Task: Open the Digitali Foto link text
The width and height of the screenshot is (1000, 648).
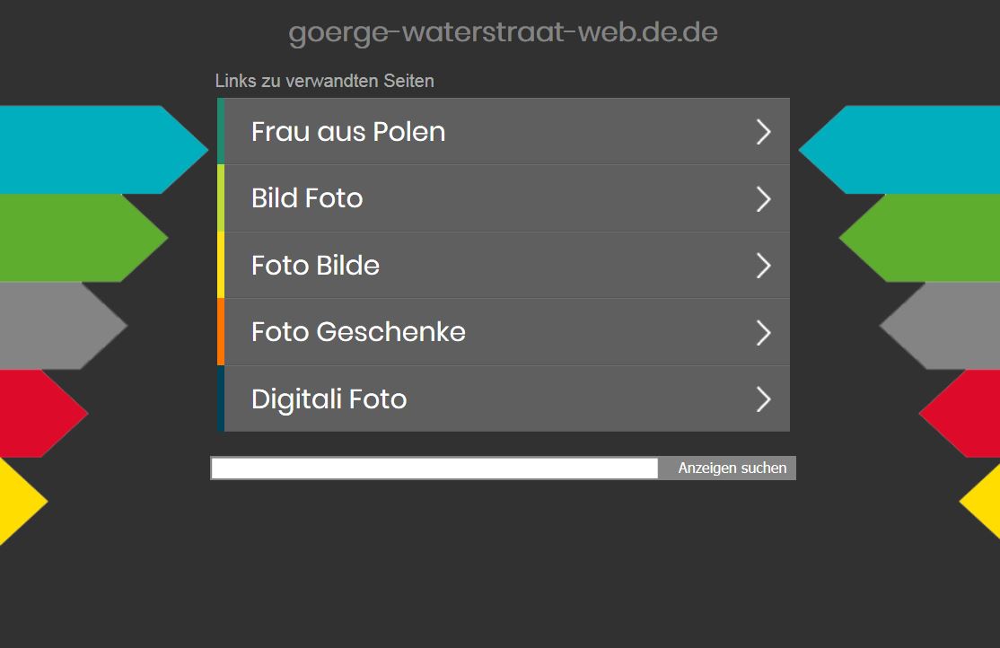Action: tap(329, 398)
